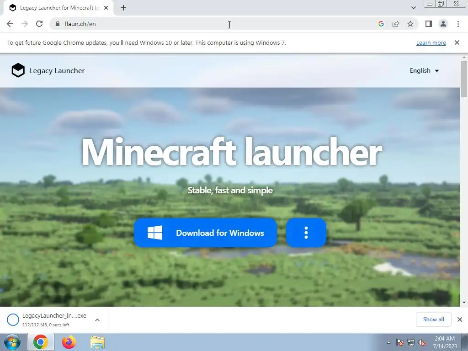View site information via lock icon

[58, 24]
